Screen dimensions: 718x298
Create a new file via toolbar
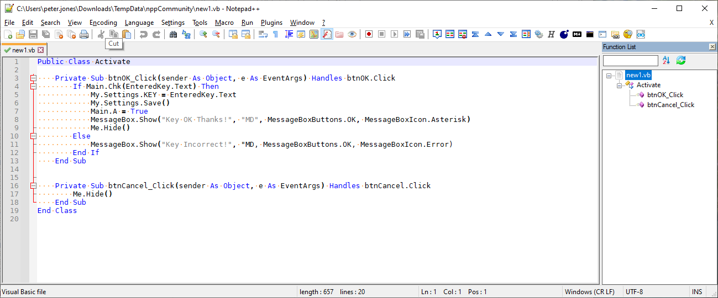pyautogui.click(x=8, y=34)
